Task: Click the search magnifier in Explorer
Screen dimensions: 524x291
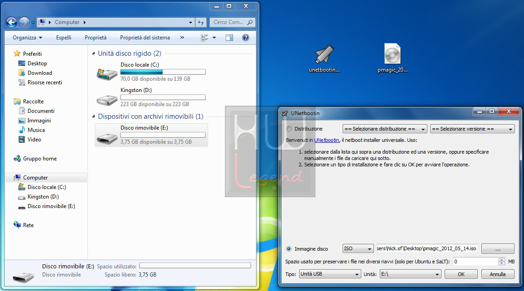Action: click(250, 22)
